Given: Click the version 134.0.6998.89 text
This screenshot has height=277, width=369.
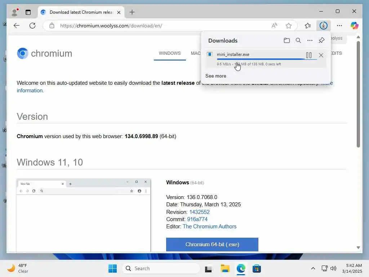Looking at the screenshot, I should tap(141, 136).
